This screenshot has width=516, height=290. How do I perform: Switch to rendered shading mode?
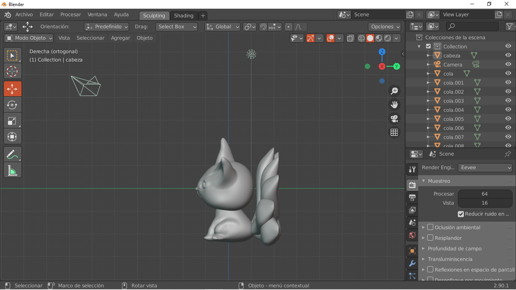point(388,38)
